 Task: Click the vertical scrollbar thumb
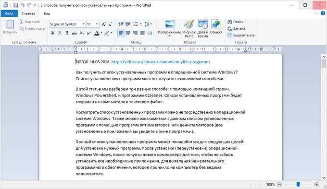coord(324,63)
